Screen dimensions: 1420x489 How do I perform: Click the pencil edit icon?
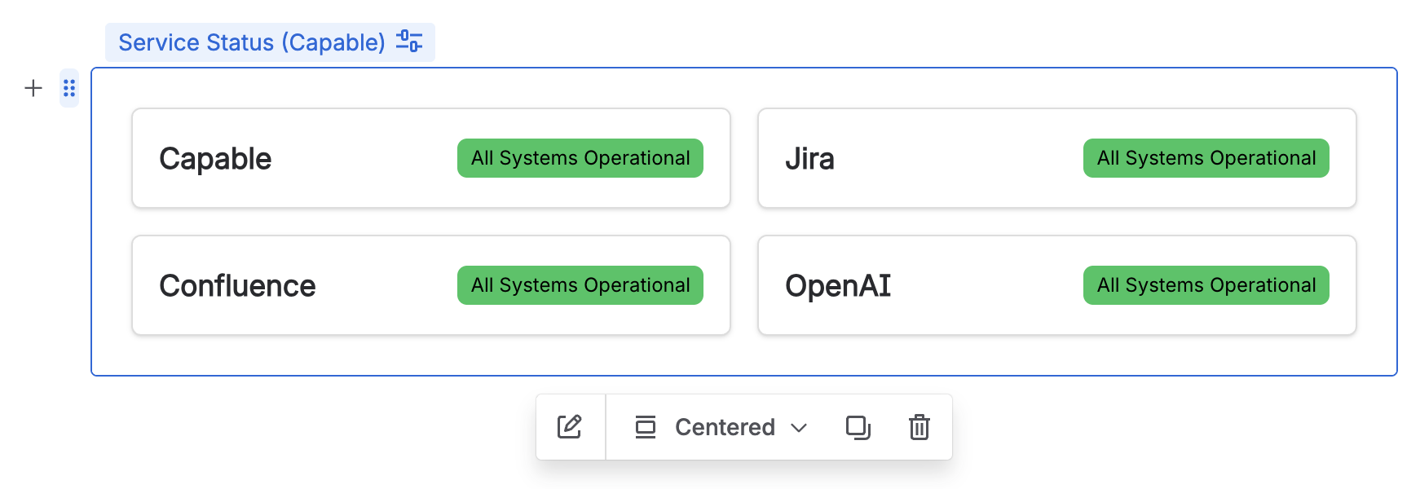click(570, 427)
